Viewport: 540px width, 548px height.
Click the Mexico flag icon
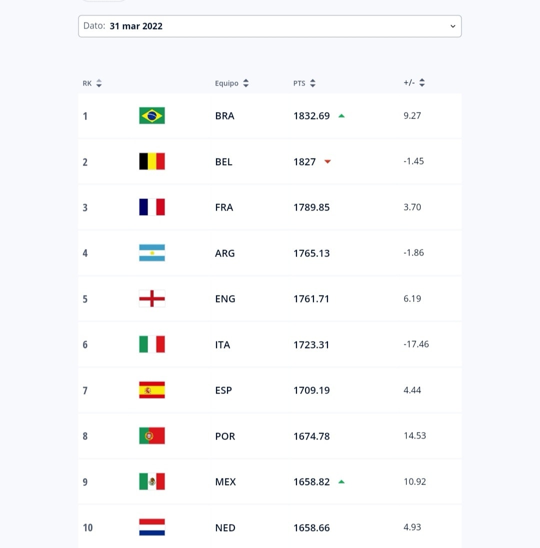click(152, 481)
